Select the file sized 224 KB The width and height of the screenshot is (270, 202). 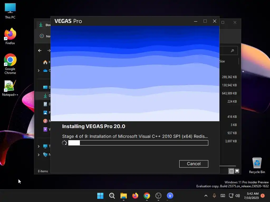pos(232,102)
